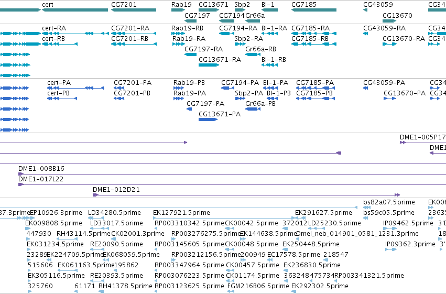Select the EP10926.3prime EST label
The height and width of the screenshot is (294, 446).
click(56, 213)
